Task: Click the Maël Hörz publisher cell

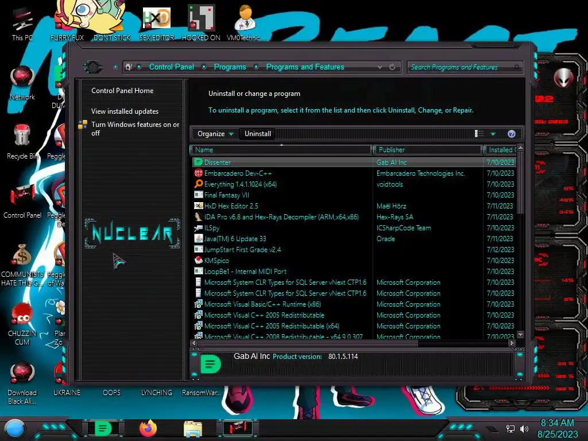Action: tap(391, 206)
